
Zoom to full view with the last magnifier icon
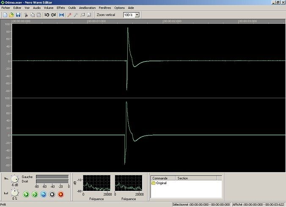(89, 15)
